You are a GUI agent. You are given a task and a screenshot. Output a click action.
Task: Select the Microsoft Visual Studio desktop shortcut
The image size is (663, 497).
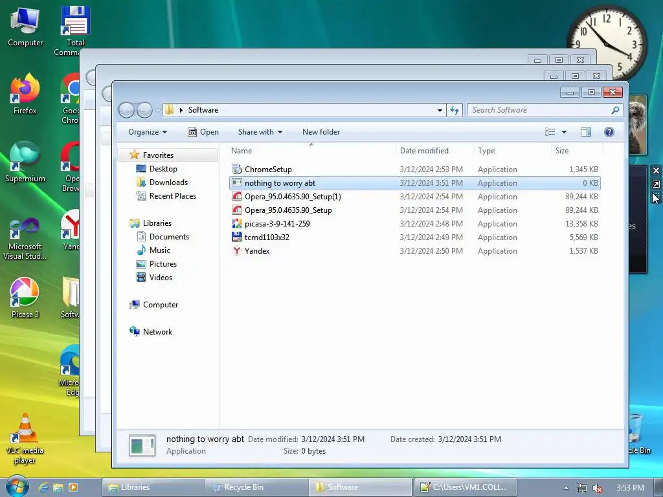pyautogui.click(x=25, y=238)
